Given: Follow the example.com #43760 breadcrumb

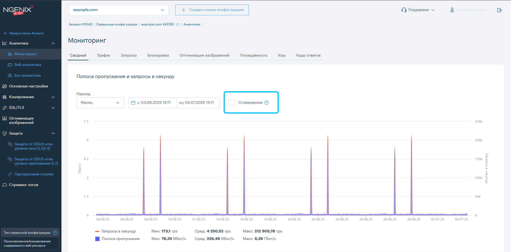Looking at the screenshot, I should click(x=158, y=24).
